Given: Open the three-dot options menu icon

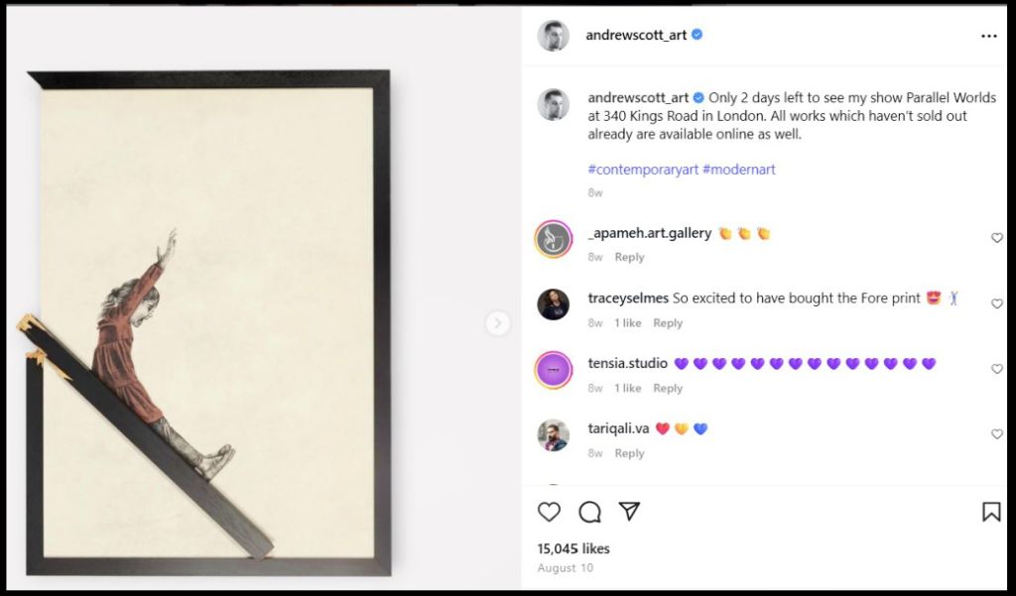Looking at the screenshot, I should click(989, 36).
